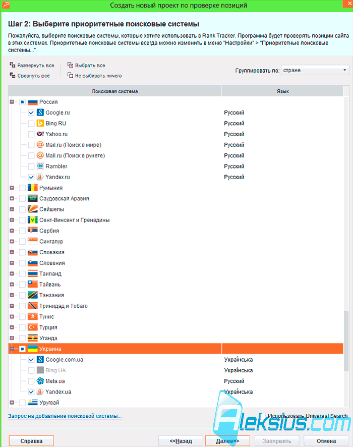Image resolution: width=353 pixels, height=447 pixels.
Task: Tick the Сент-Винсент и Гренадины checkbox
Action: pyautogui.click(x=23, y=220)
